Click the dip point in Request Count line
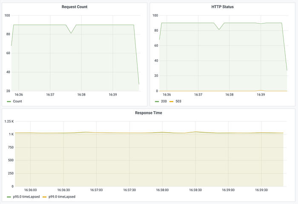 71,33
